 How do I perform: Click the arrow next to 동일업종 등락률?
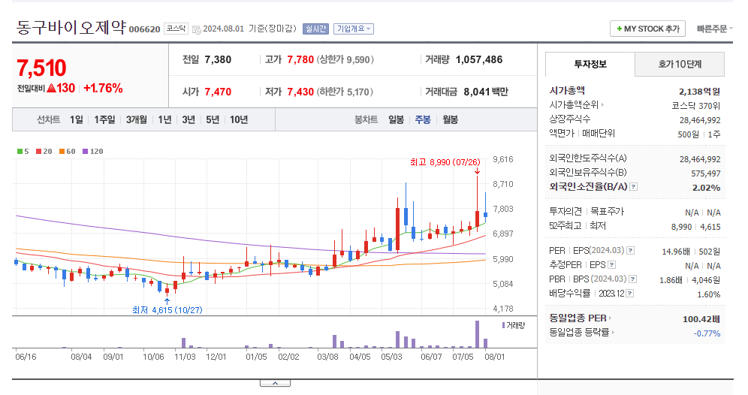tap(614, 333)
